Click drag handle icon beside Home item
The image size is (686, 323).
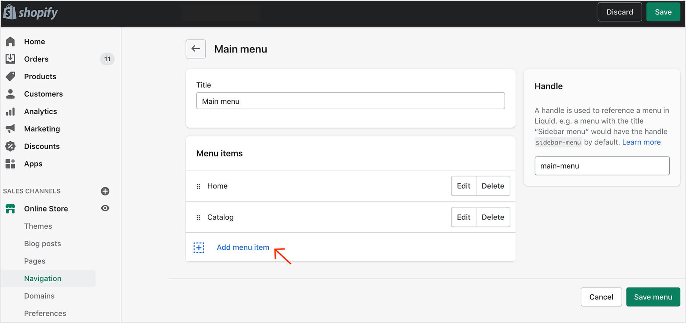(198, 186)
